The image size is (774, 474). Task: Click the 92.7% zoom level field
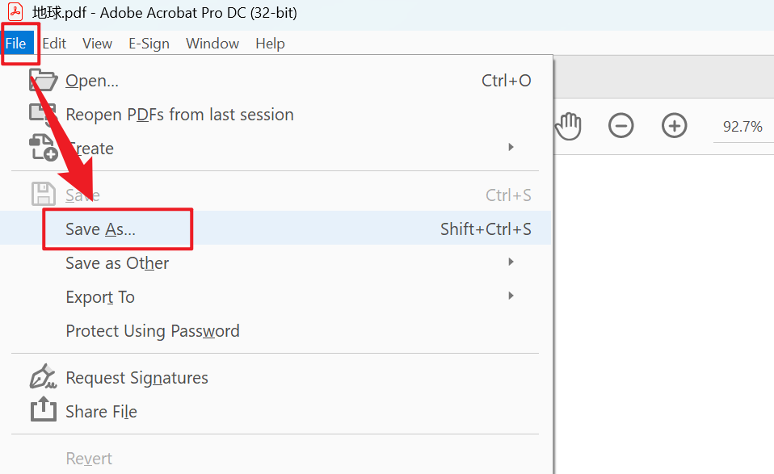click(742, 127)
